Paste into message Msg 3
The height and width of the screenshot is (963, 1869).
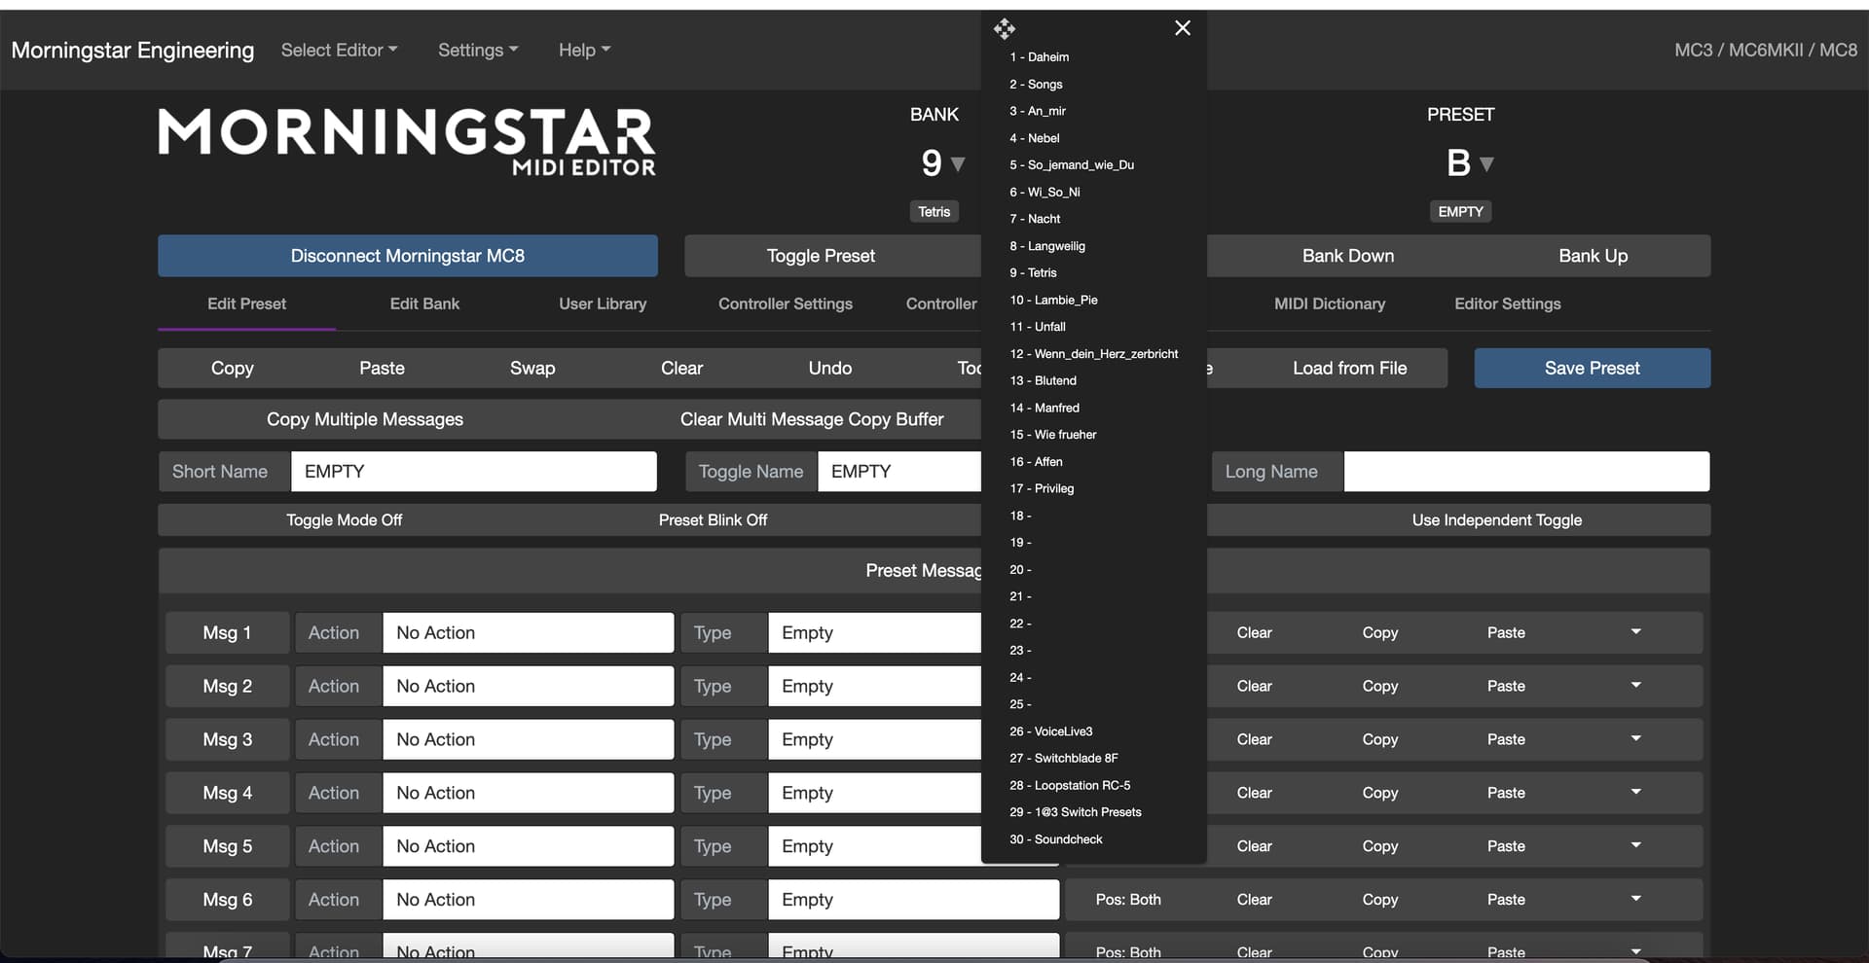pos(1506,739)
